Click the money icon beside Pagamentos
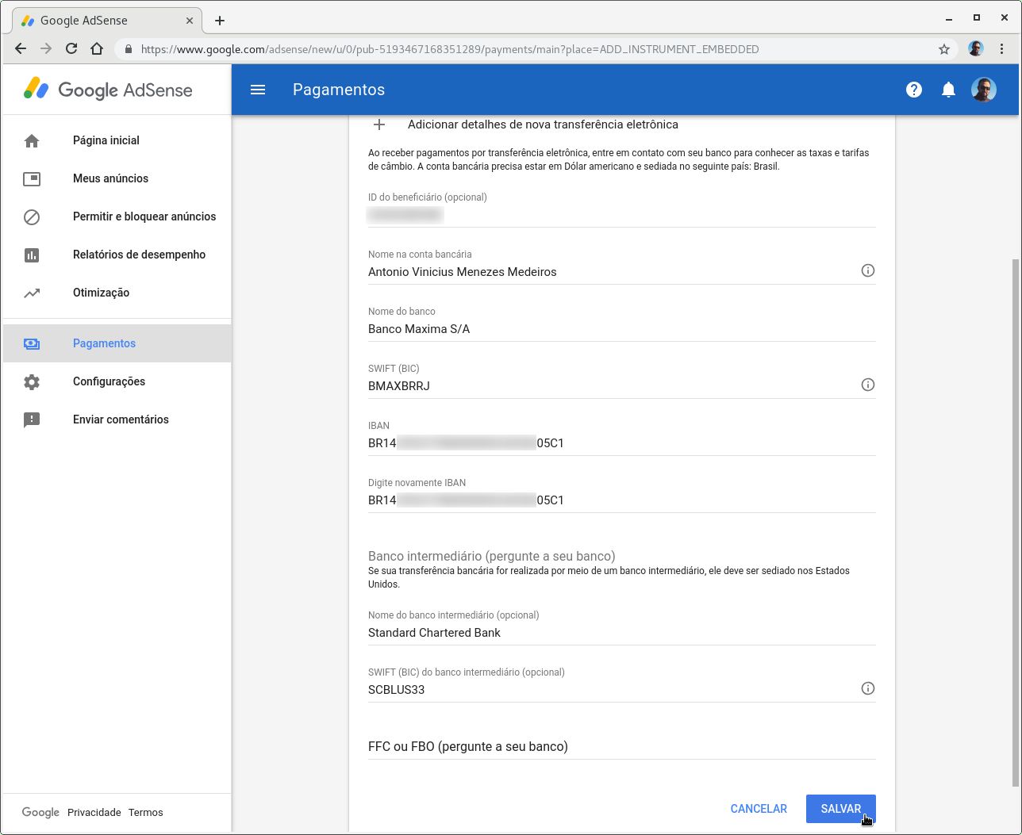This screenshot has height=835, width=1022. point(32,343)
